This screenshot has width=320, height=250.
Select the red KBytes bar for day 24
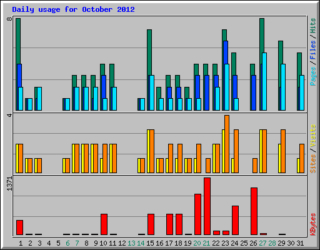(235, 221)
